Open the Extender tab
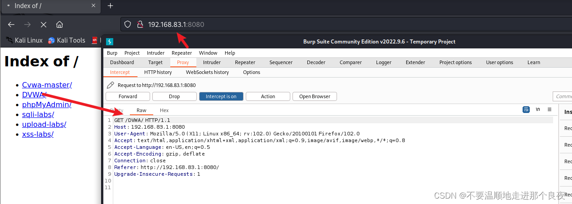 pyautogui.click(x=415, y=62)
